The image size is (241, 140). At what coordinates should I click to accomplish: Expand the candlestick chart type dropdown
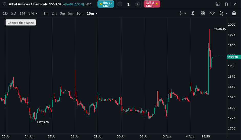(226, 13)
